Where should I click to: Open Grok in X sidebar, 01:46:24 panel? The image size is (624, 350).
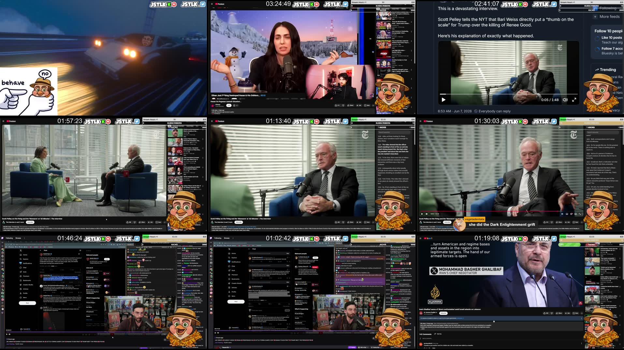point(23,272)
